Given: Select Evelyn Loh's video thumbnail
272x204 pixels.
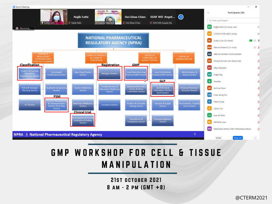Looking at the screenshot, I should pos(54,17).
